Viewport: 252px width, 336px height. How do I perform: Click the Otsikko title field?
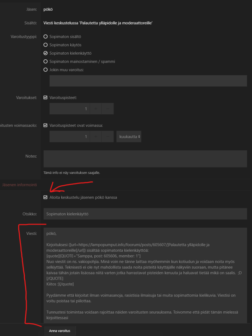(x=145, y=214)
